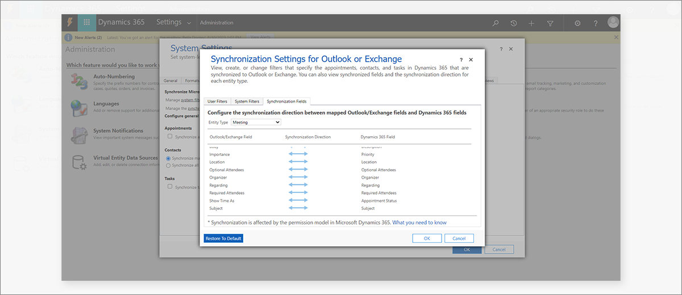Switch to the System Filters tab
Screen dimensions: 682x295
pyautogui.click(x=247, y=102)
